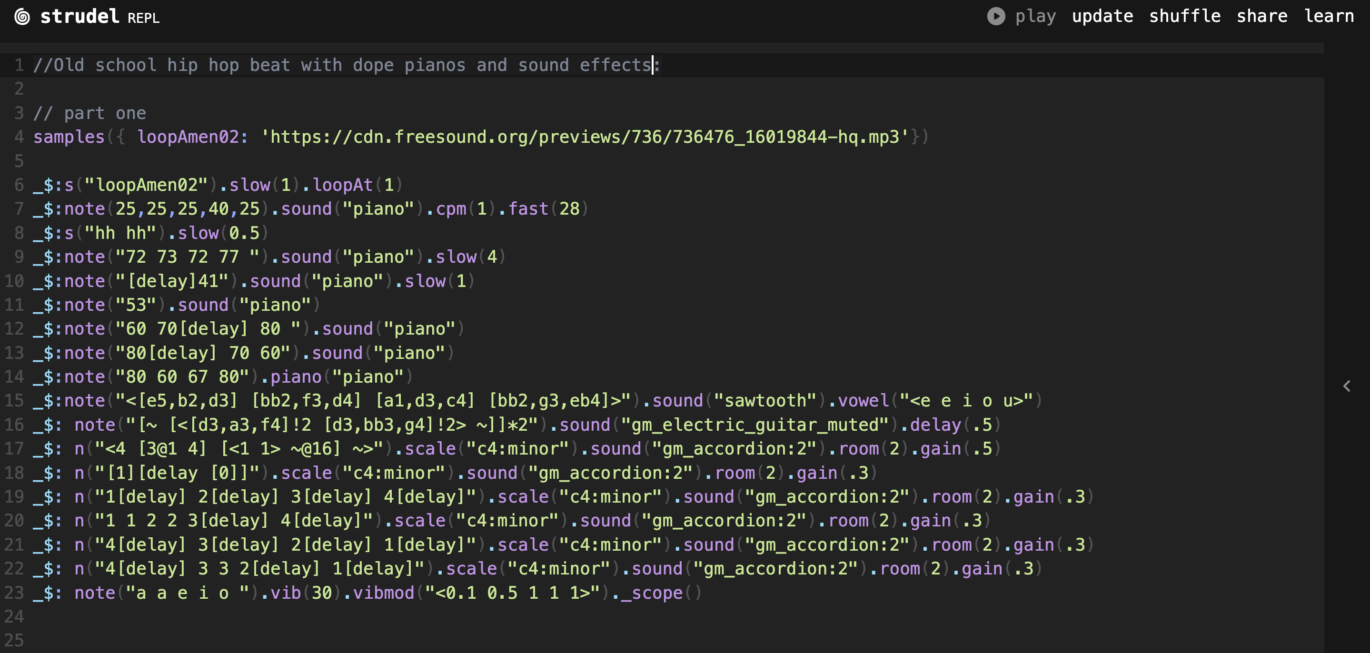Click the "72 73 72 77 " note string

pyautogui.click(x=187, y=257)
